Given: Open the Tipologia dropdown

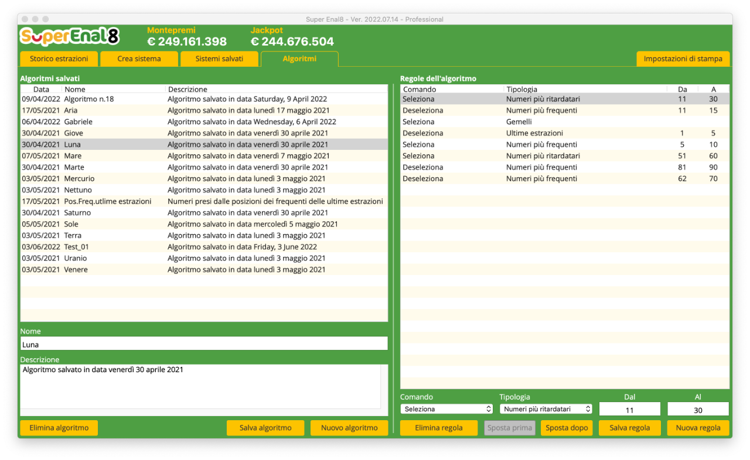Looking at the screenshot, I should (546, 409).
